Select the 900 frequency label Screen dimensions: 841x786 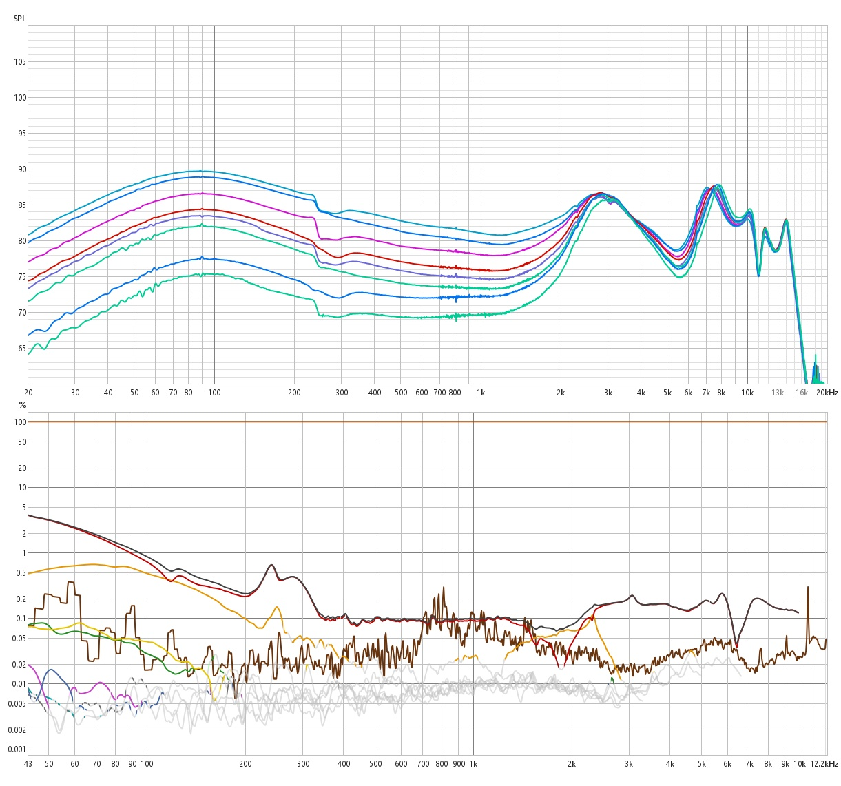coord(459,764)
